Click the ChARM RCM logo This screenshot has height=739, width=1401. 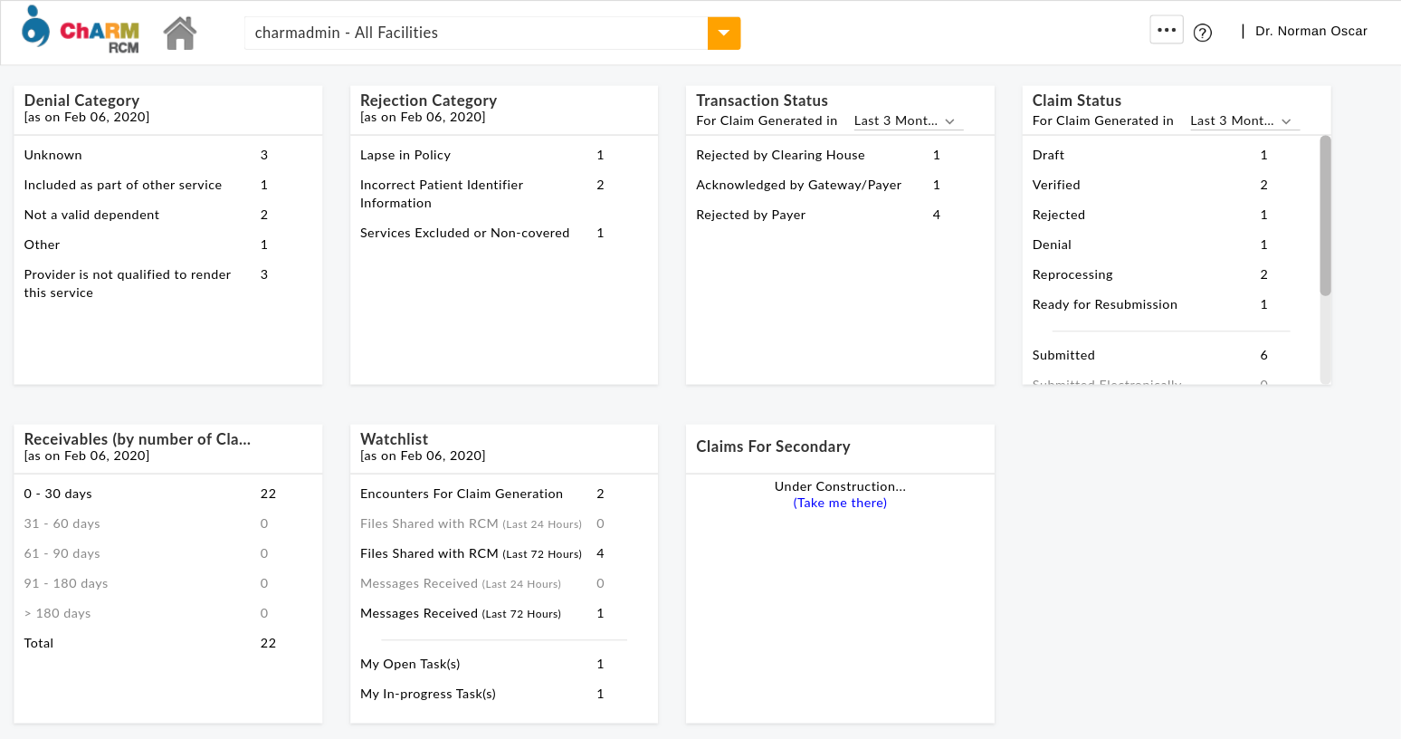(x=81, y=30)
